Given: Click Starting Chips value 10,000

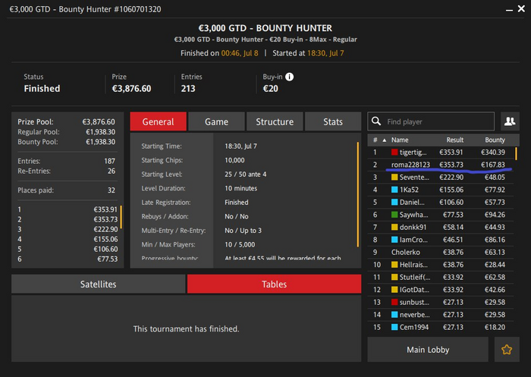Looking at the screenshot, I should 234,160.
